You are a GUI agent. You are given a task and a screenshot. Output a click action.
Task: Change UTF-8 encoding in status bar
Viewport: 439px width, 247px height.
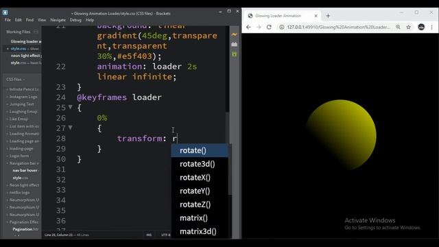tap(165, 235)
